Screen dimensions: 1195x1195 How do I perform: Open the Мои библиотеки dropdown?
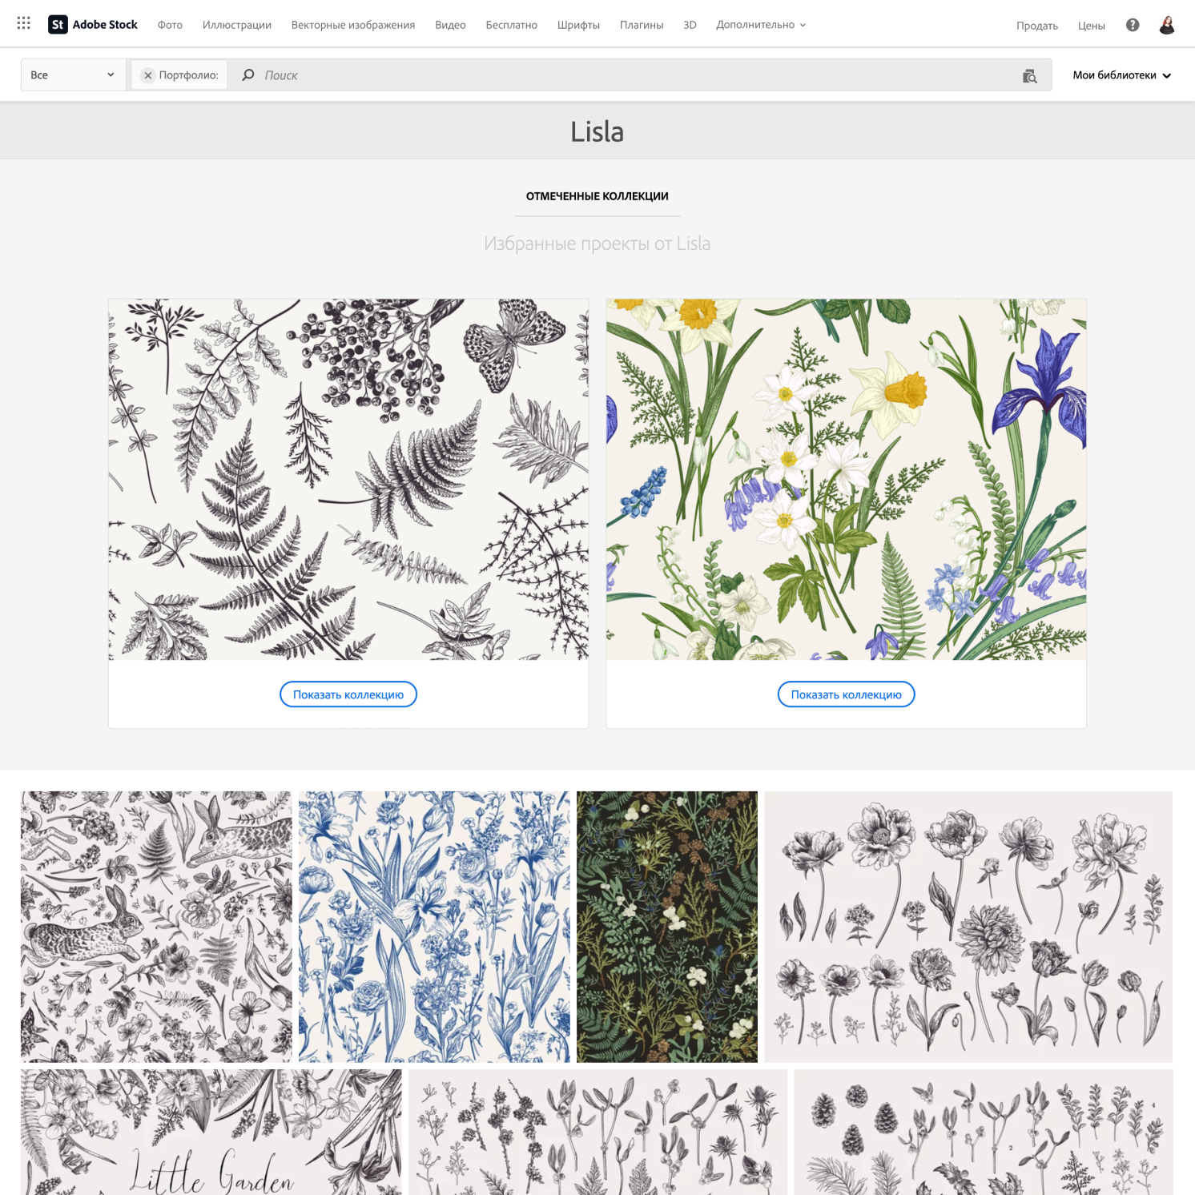(x=1122, y=75)
